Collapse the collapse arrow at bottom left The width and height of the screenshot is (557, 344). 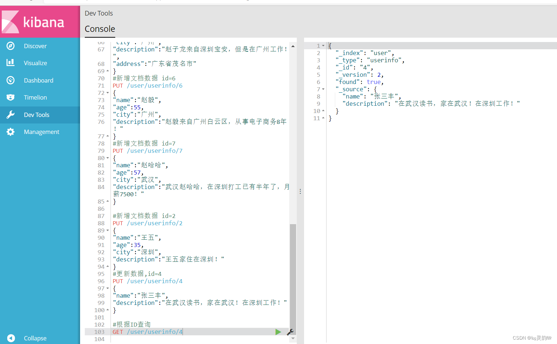pyautogui.click(x=11, y=338)
